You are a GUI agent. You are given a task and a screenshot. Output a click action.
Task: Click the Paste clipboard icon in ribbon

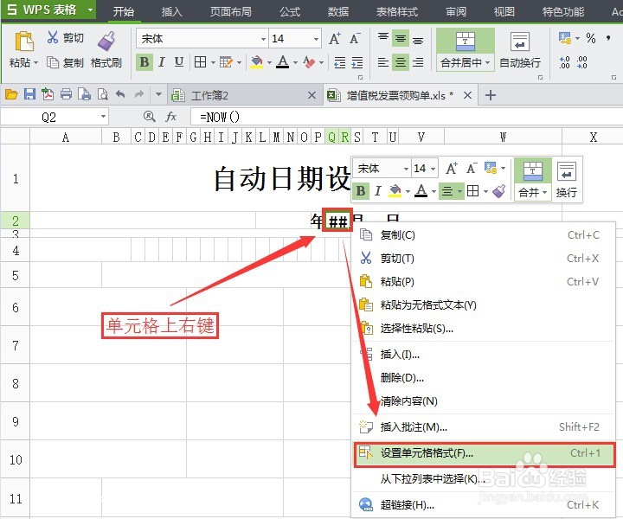point(24,42)
